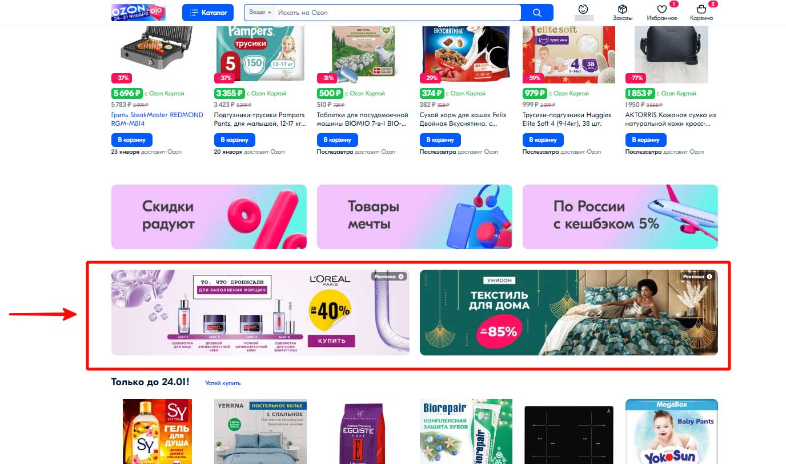
Task: Follow the Успей купить link
Action: click(x=223, y=383)
